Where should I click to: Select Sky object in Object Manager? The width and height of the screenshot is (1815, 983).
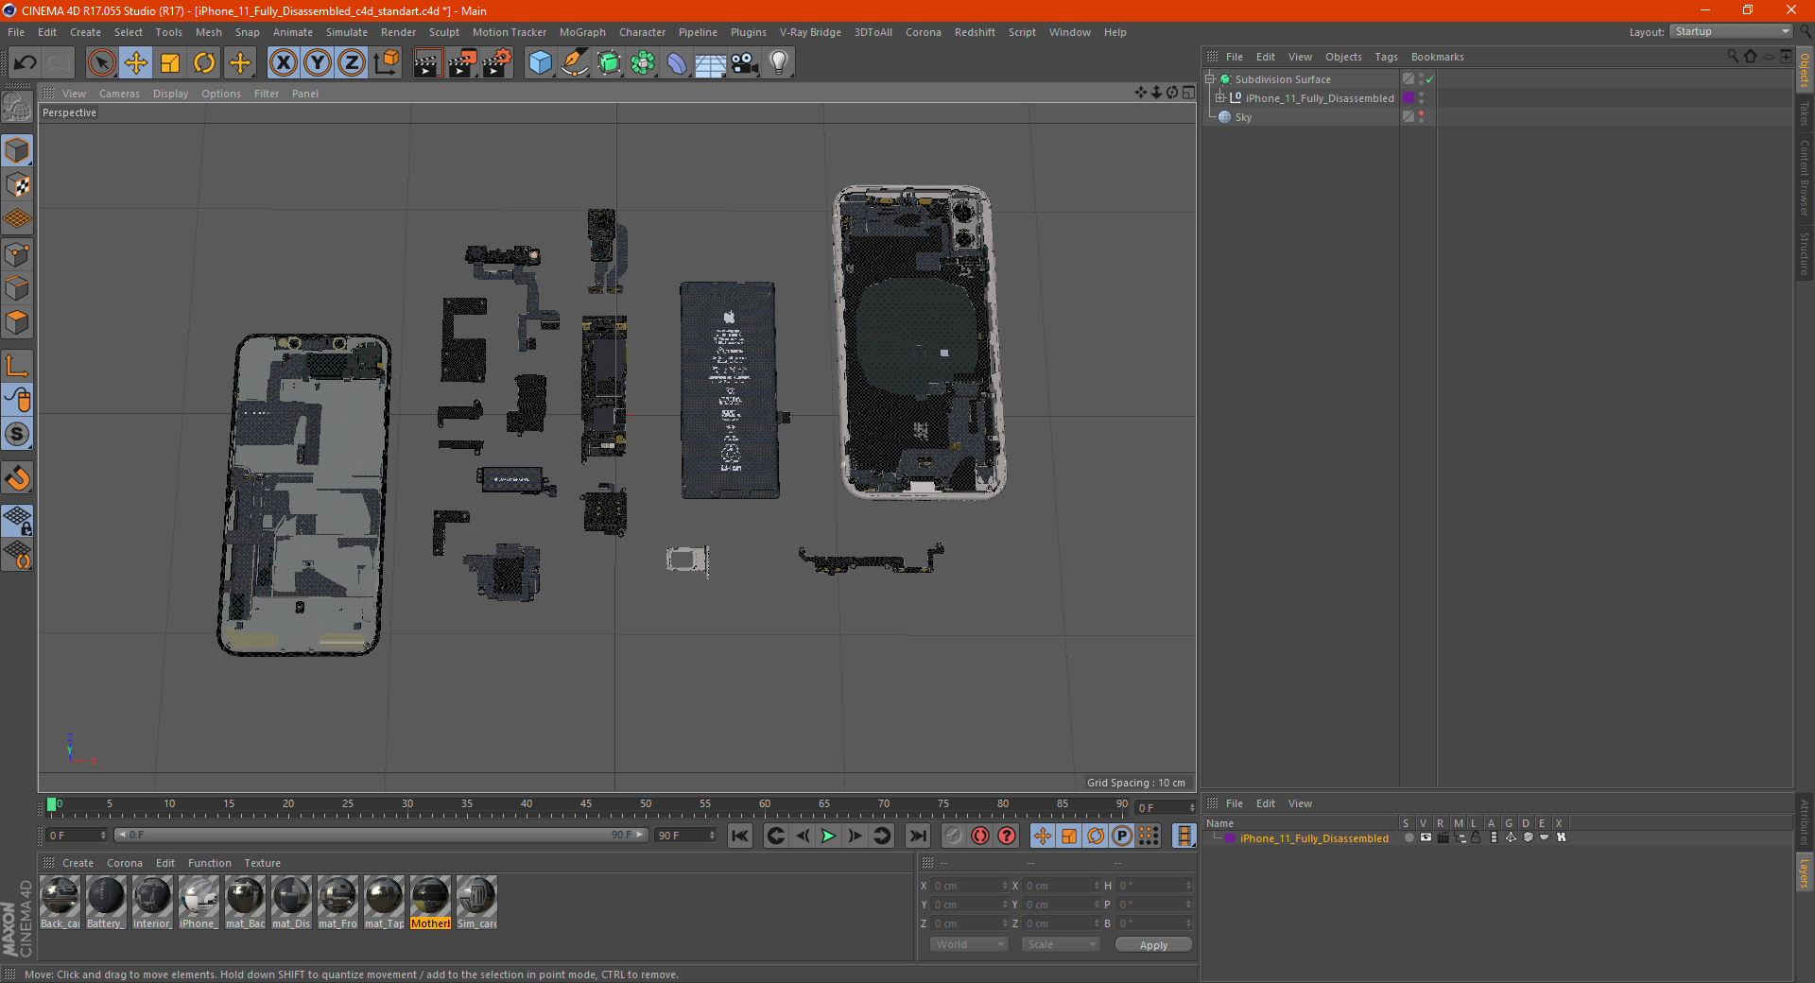point(1243,117)
